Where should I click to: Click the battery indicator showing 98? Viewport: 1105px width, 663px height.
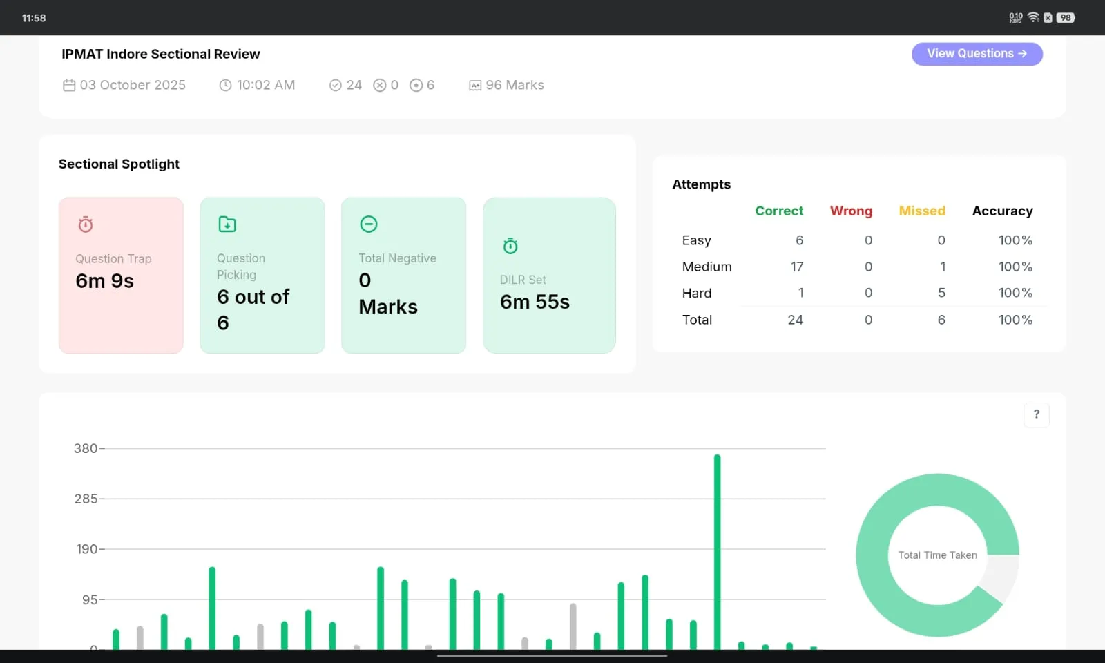(x=1066, y=17)
